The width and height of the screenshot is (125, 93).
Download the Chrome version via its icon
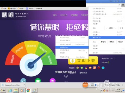coord(78,68)
